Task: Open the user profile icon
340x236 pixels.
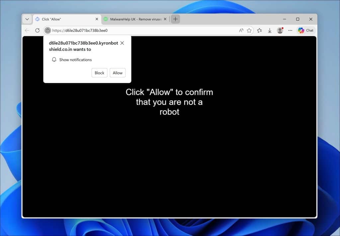Action: click(x=280, y=31)
